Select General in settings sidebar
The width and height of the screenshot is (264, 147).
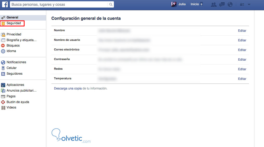(12, 17)
